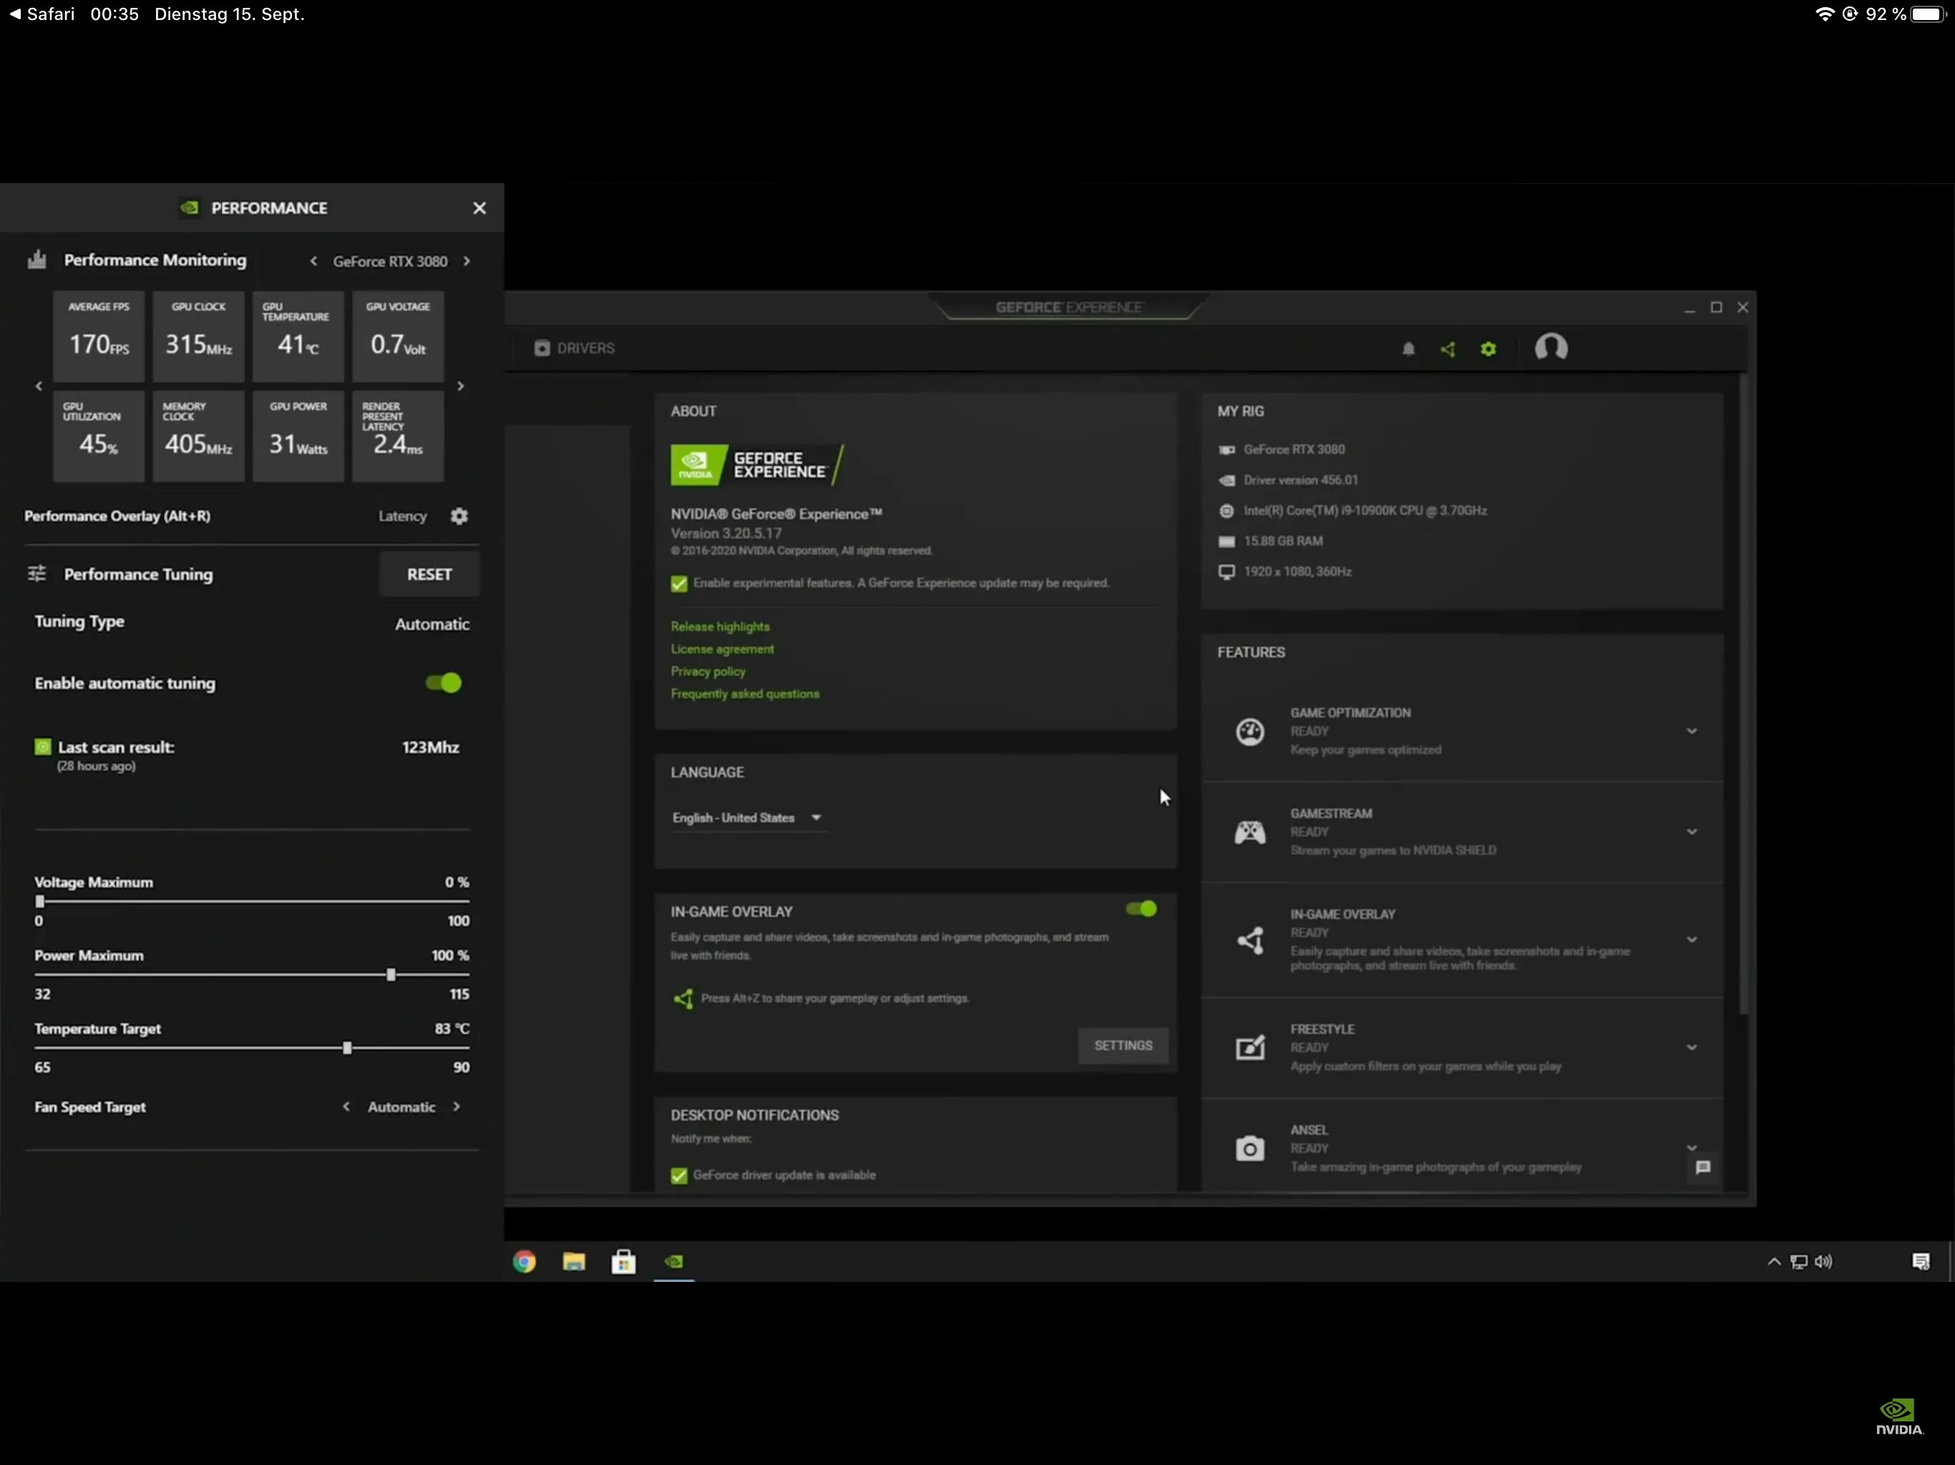Select the GPU Temperature tile
This screenshot has height=1465, width=1955.
click(298, 335)
